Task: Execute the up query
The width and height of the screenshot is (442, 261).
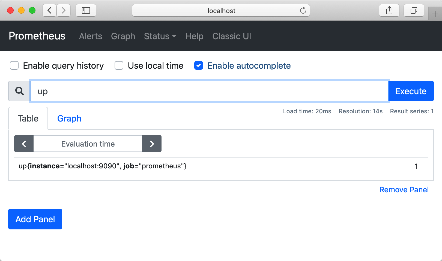Action: tap(411, 91)
